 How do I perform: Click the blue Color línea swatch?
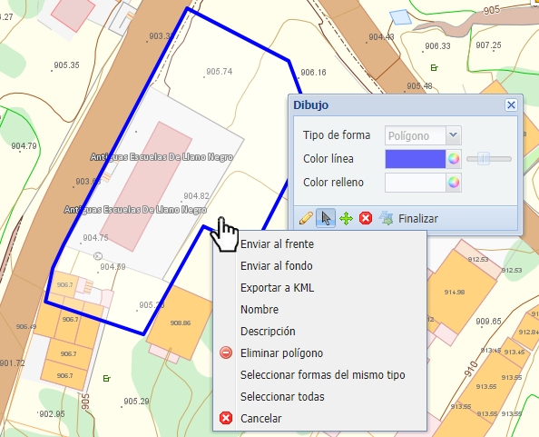pos(416,159)
